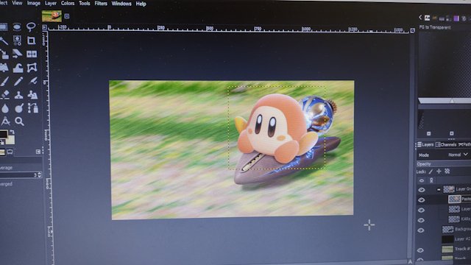Switch to the Layers tab
The image size is (471, 265).
425,145
